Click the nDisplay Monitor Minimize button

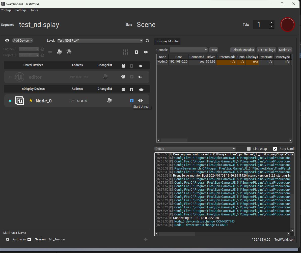click(x=285, y=50)
